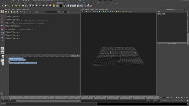This screenshot has width=189, height=106.
Task: Click the four view layout icon
Action: (2, 53)
